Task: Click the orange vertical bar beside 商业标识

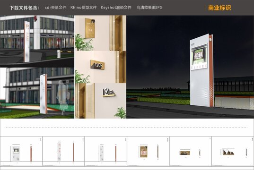Action: [x=205, y=8]
